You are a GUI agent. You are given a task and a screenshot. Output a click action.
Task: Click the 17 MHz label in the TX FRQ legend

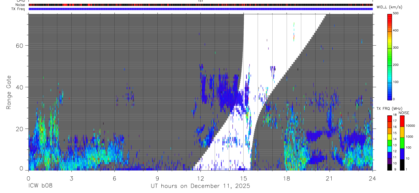(x=395, y=121)
